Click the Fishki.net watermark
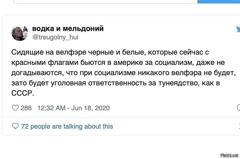 230,155
